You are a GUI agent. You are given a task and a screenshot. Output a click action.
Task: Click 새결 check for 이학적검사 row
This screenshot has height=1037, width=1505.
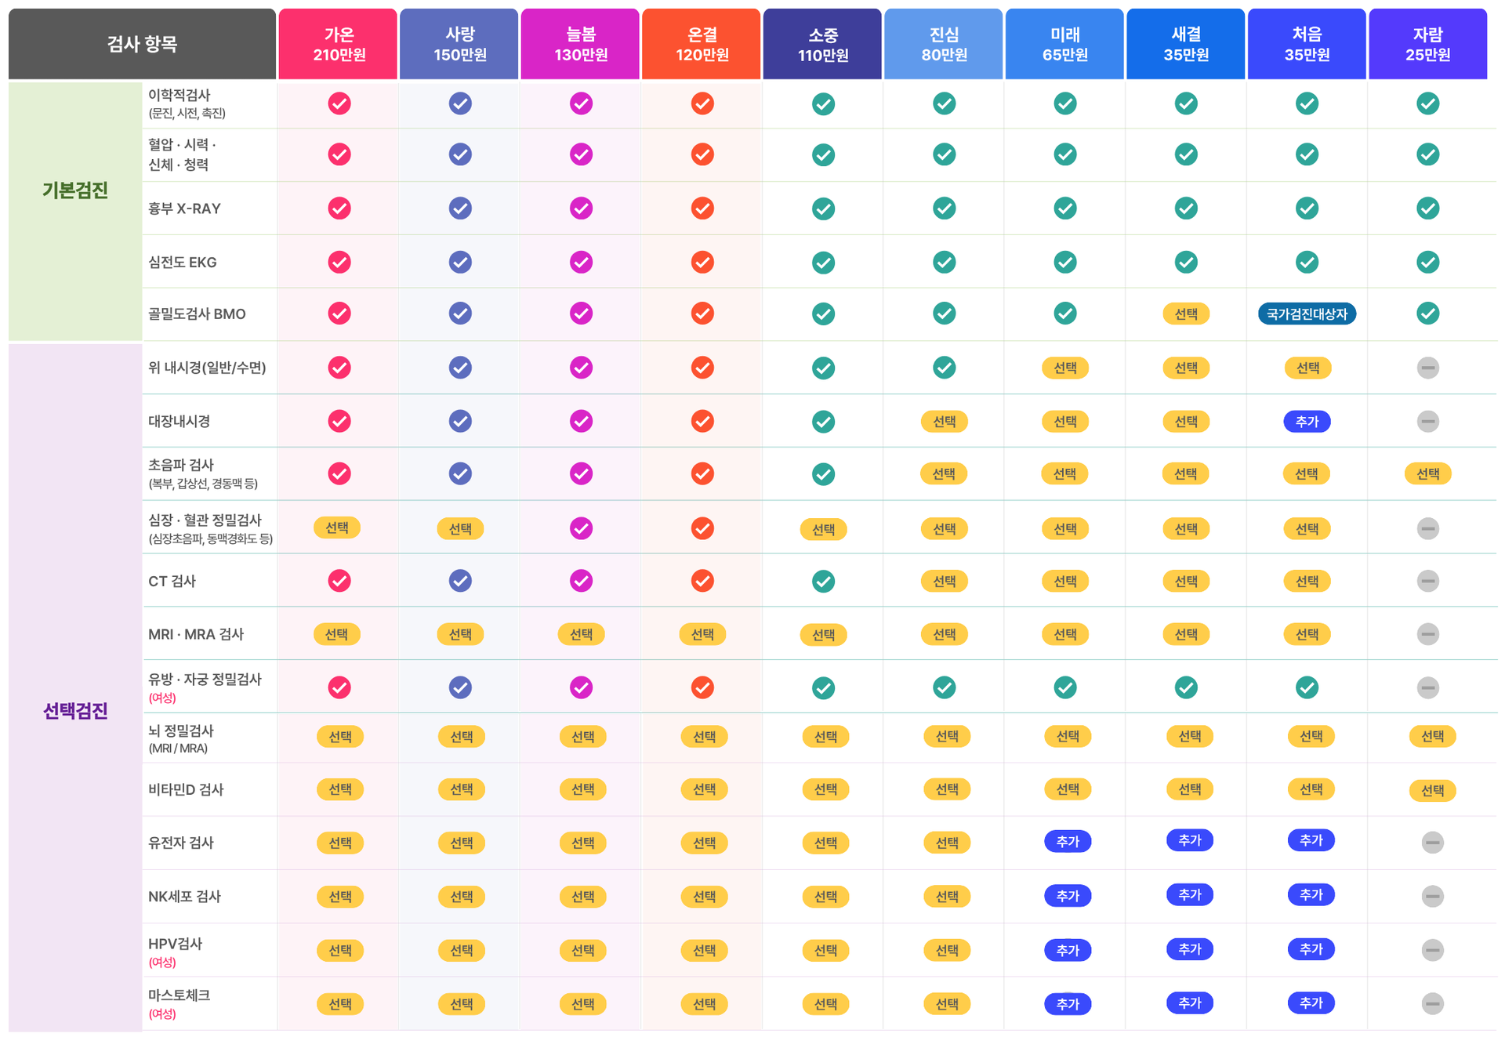coord(1186,103)
